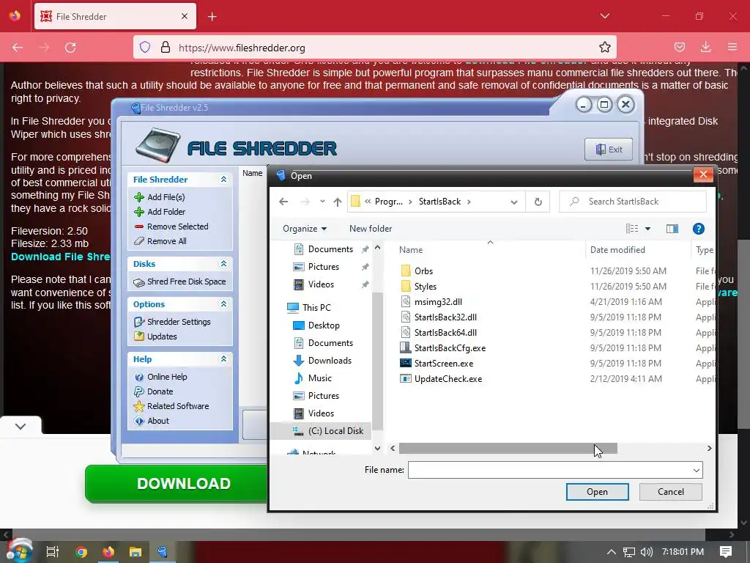Toggle the preview pane icon
Image resolution: width=750 pixels, height=563 pixels.
672,229
